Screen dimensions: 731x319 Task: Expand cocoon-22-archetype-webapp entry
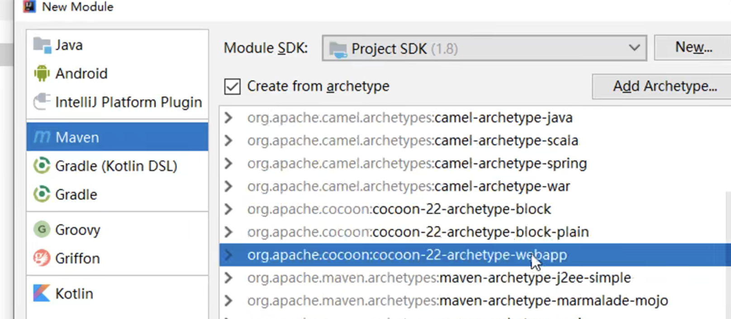click(229, 255)
